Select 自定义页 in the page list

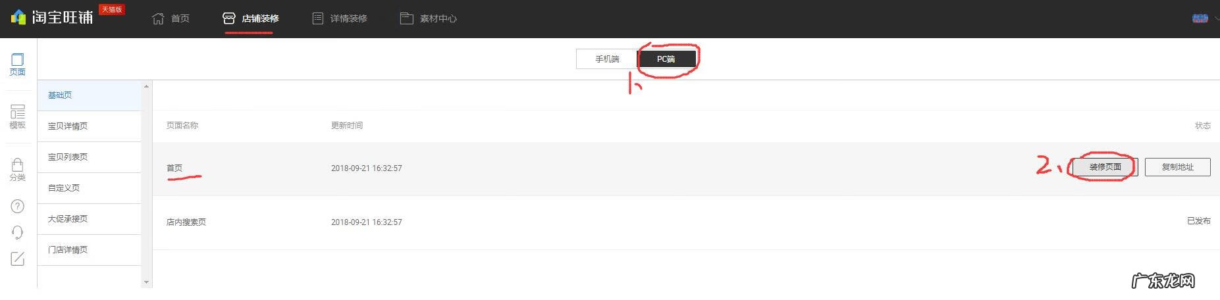(x=89, y=188)
